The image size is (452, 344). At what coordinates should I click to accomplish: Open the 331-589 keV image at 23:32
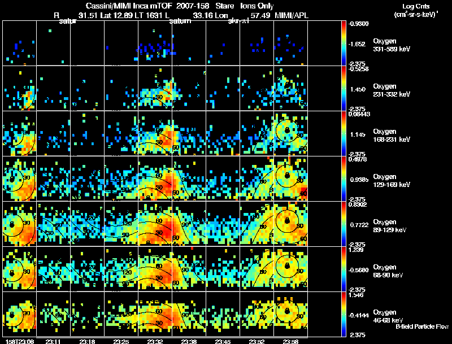155,43
